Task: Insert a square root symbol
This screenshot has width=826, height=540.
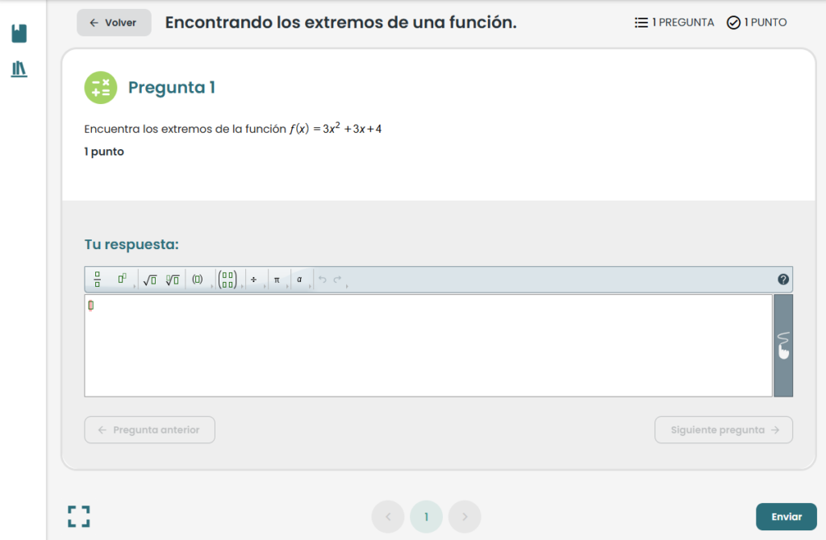Action: pyautogui.click(x=149, y=280)
